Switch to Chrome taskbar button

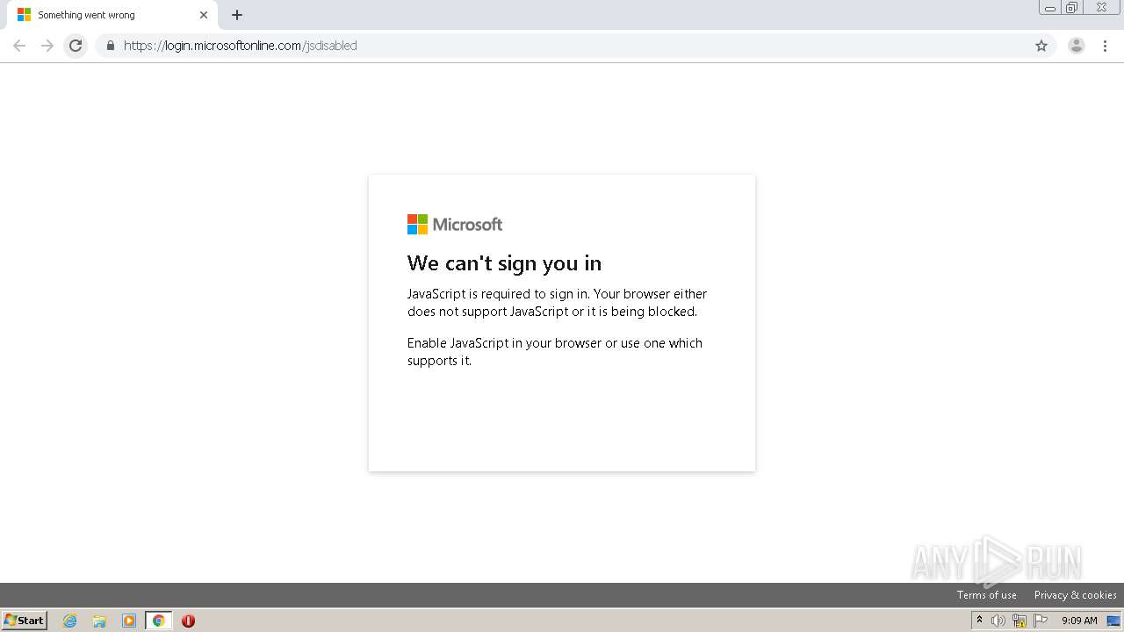pos(158,621)
